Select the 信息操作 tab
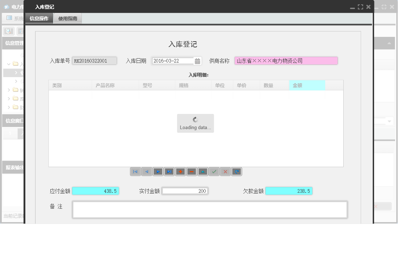The height and width of the screenshot is (255, 398). point(39,18)
